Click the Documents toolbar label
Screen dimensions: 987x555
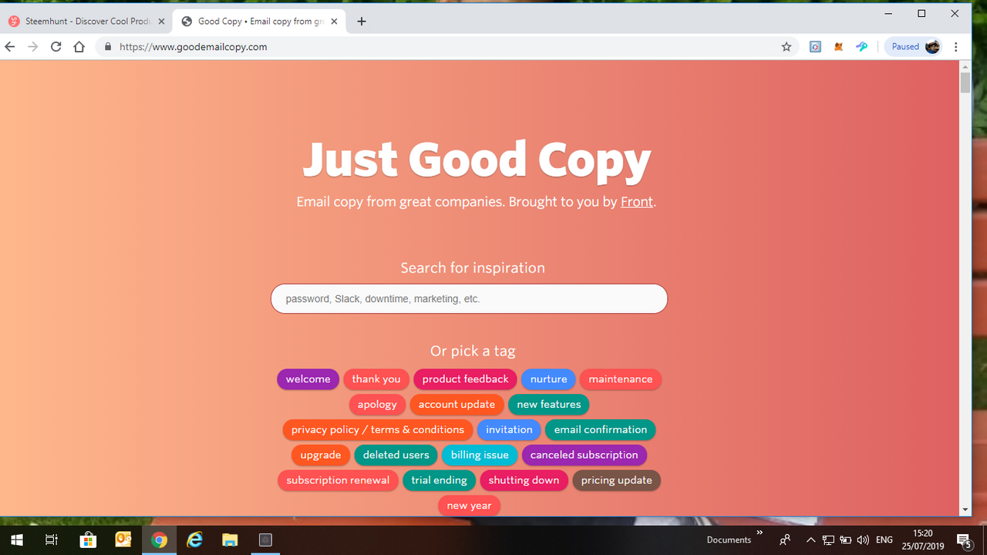tap(729, 540)
